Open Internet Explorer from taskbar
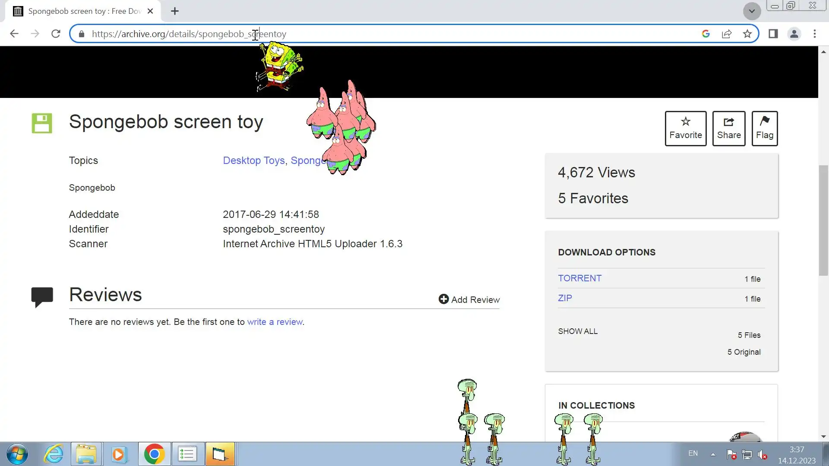The height and width of the screenshot is (466, 829). (54, 454)
